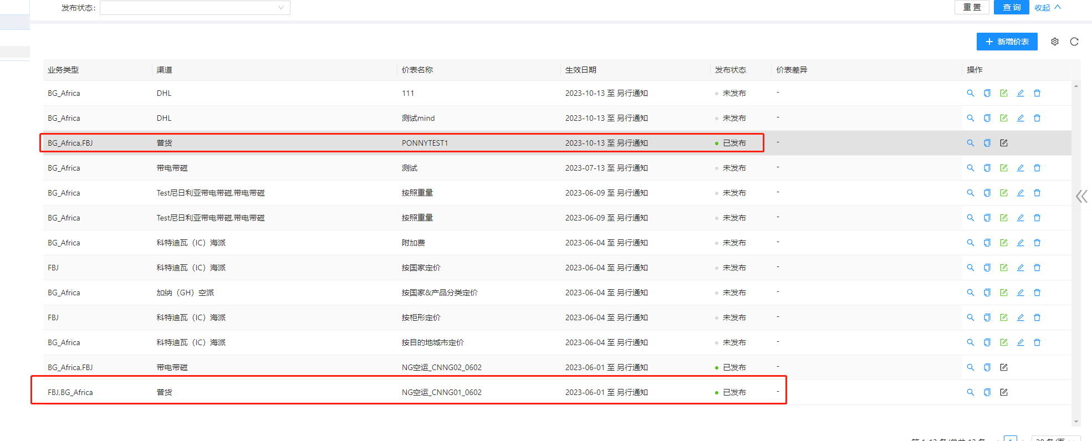1092x441 pixels.
Task: Click blue pencil icon for 按国家定价 row
Action: [x=1020, y=268]
